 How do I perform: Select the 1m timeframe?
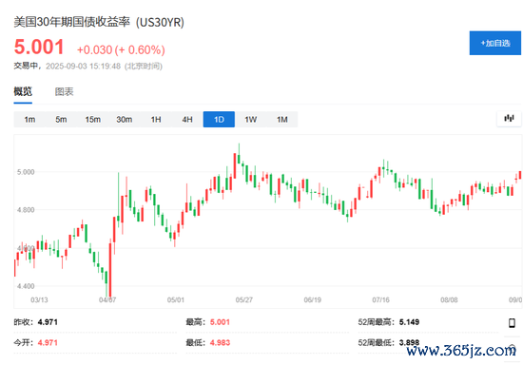(29, 120)
